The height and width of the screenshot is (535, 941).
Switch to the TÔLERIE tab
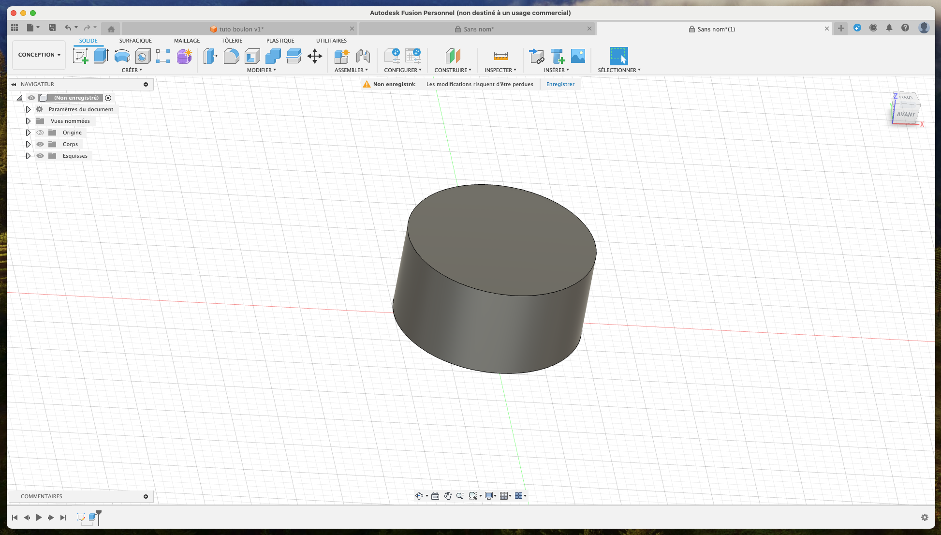tap(232, 41)
